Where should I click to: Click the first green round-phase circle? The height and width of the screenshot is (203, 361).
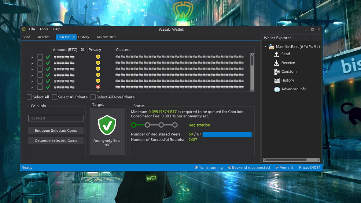[134, 125]
